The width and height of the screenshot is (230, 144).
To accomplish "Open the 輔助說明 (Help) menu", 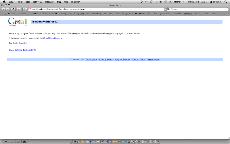I will tap(76, 2).
